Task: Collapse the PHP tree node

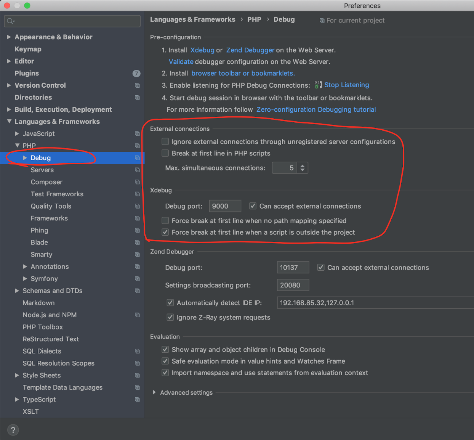Action: (17, 146)
